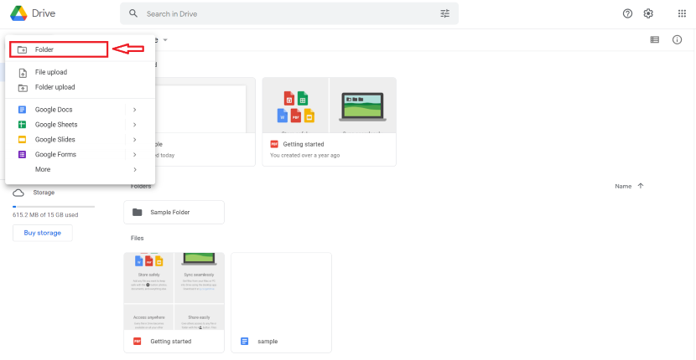Sort by Name column label
696x360 pixels.
point(623,186)
